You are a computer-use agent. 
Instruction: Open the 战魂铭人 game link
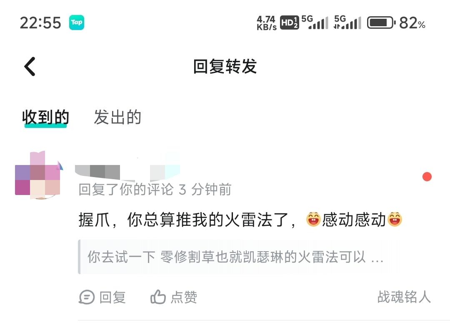click(404, 297)
